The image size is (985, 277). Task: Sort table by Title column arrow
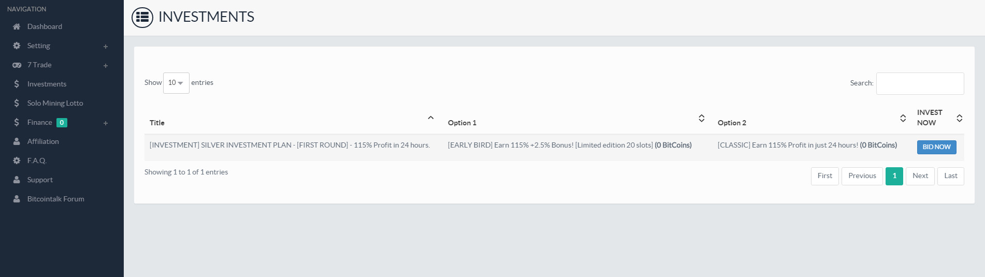[x=430, y=118]
